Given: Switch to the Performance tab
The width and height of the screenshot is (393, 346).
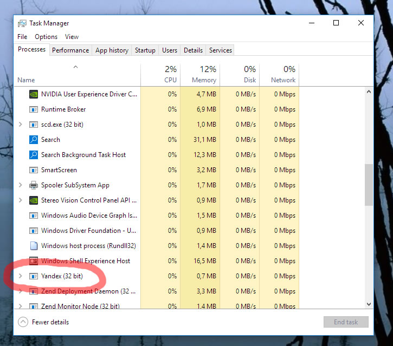Looking at the screenshot, I should click(x=70, y=50).
